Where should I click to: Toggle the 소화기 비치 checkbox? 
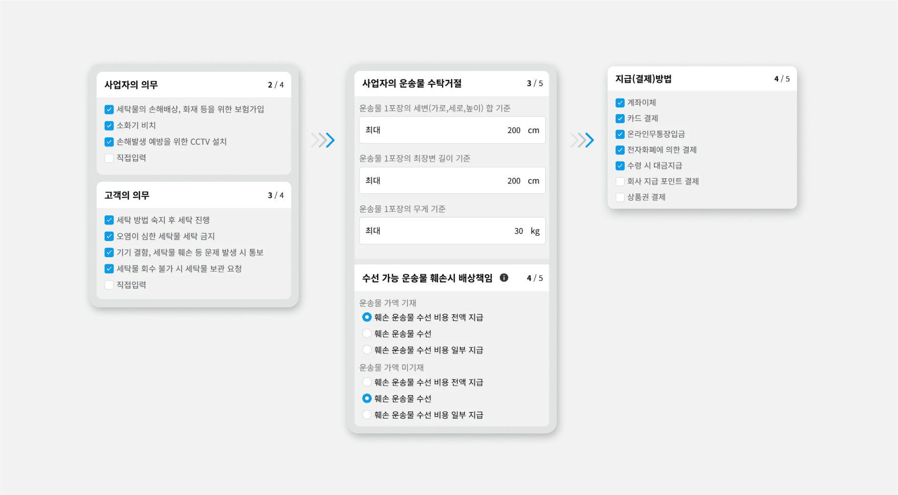pyautogui.click(x=109, y=126)
